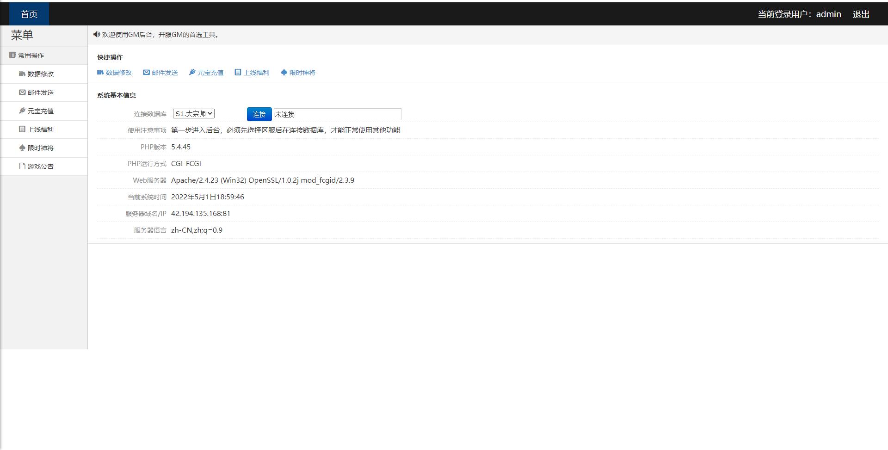This screenshot has height=450, width=888.
Task: Click the 数据修改 quick action icon
Action: point(100,72)
